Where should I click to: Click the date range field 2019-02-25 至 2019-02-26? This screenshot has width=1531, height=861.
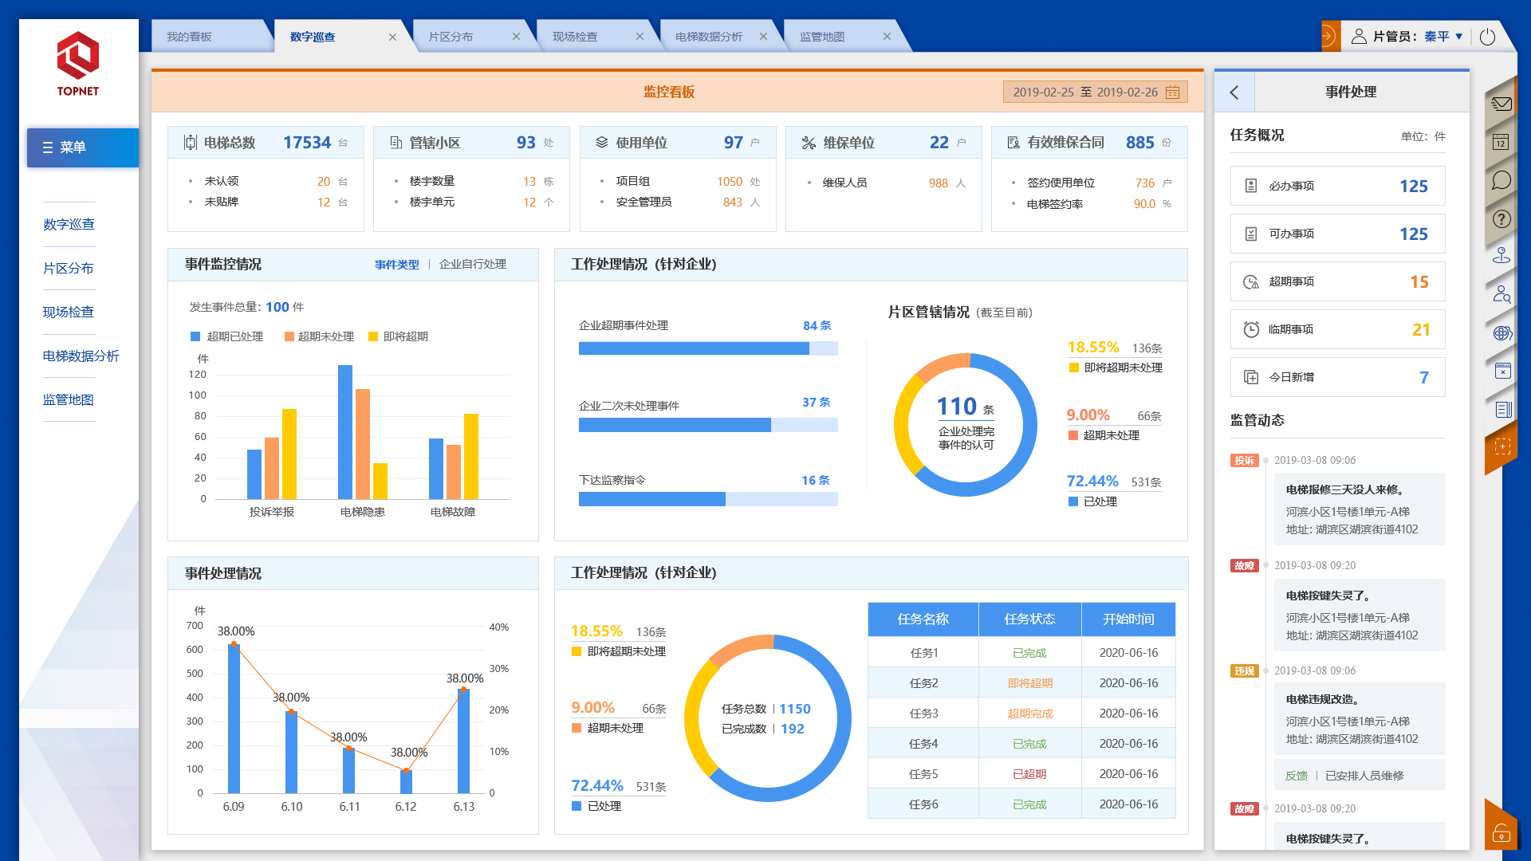[1095, 92]
